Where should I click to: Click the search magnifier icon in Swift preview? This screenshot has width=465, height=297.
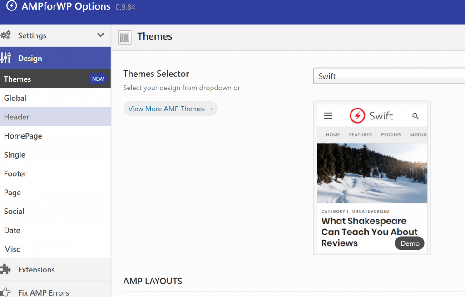coord(416,116)
